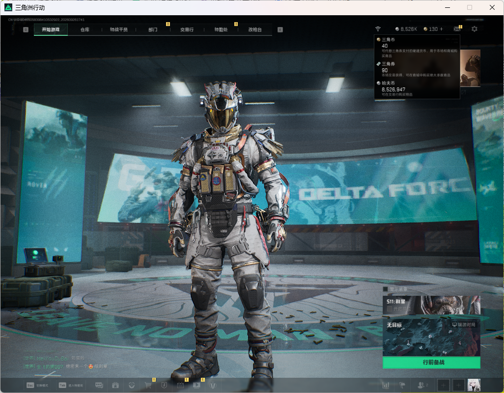This screenshot has height=393, width=504.
Task: Switch to the 仓库 tab
Action: 85,29
